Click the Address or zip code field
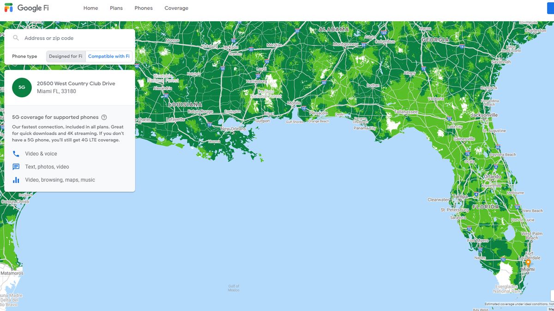This screenshot has width=554, height=311. tap(70, 38)
